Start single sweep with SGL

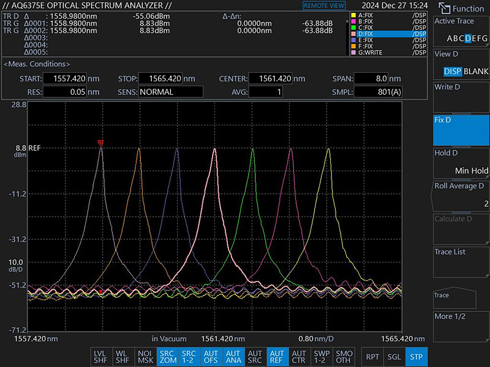click(x=394, y=357)
